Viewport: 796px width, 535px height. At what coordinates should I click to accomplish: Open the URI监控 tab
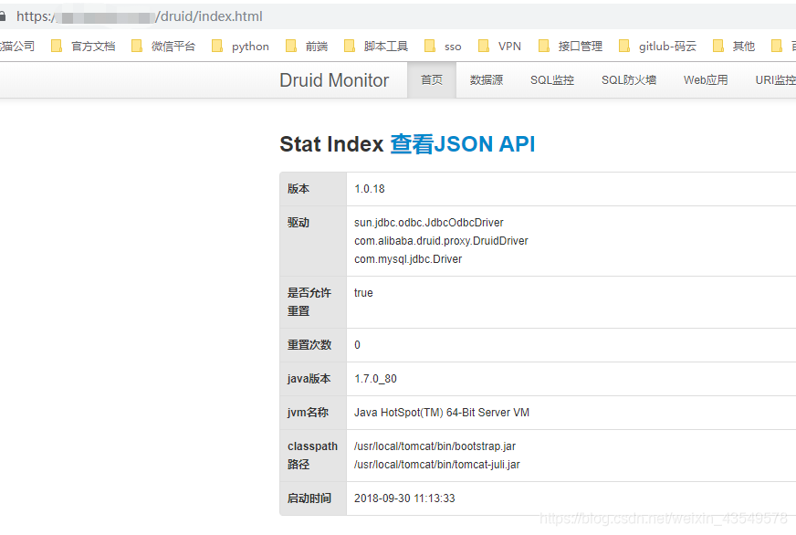pyautogui.click(x=772, y=79)
